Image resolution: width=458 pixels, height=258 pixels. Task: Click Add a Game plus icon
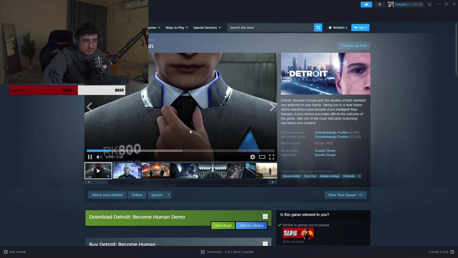[5, 252]
